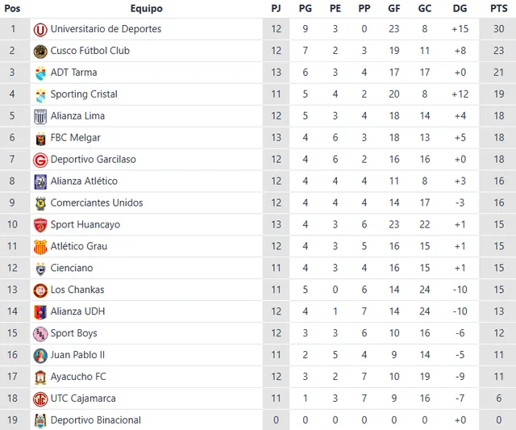Viewport: 516px width, 430px height.
Task: Click the PJ matches played header
Action: click(x=277, y=9)
